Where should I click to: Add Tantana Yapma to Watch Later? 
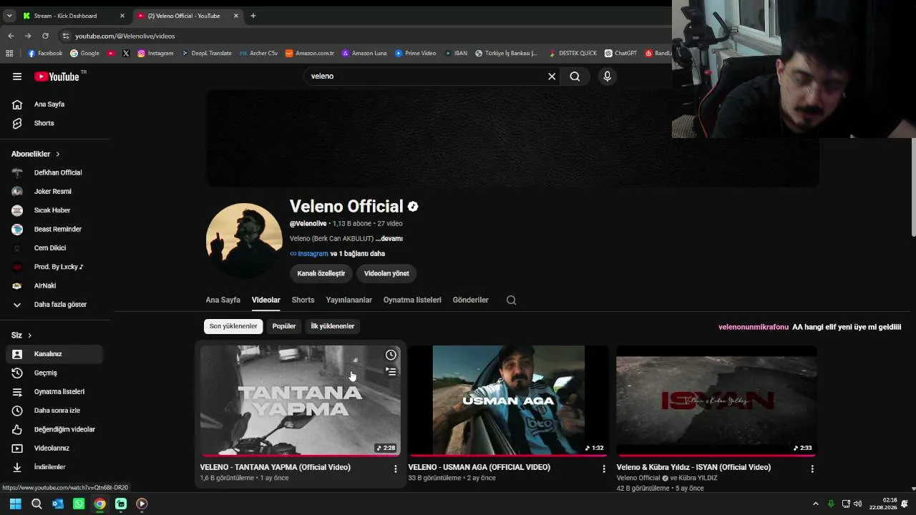point(391,355)
